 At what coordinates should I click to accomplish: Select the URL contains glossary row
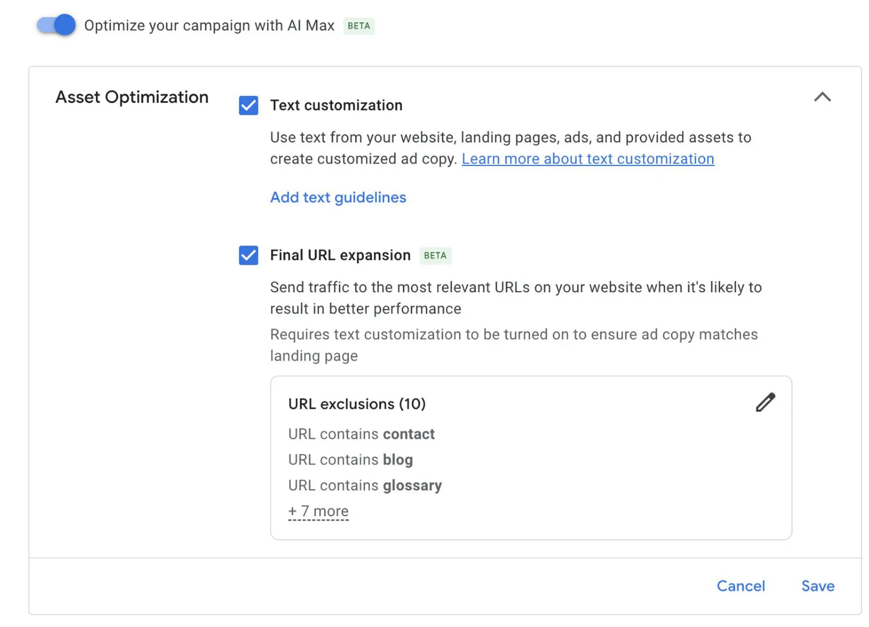coord(365,486)
